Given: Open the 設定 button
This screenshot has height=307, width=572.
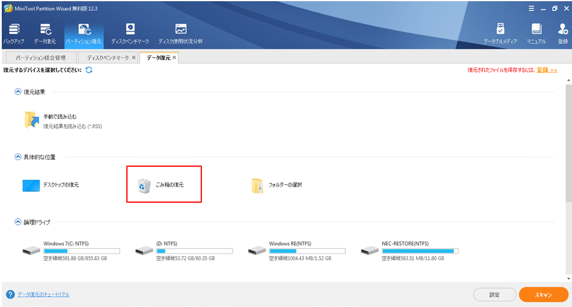Looking at the screenshot, I should coord(495,295).
